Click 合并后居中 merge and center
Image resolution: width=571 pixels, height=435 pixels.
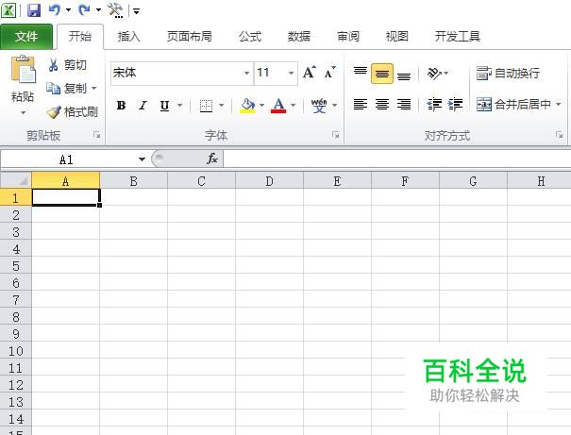[x=513, y=105]
